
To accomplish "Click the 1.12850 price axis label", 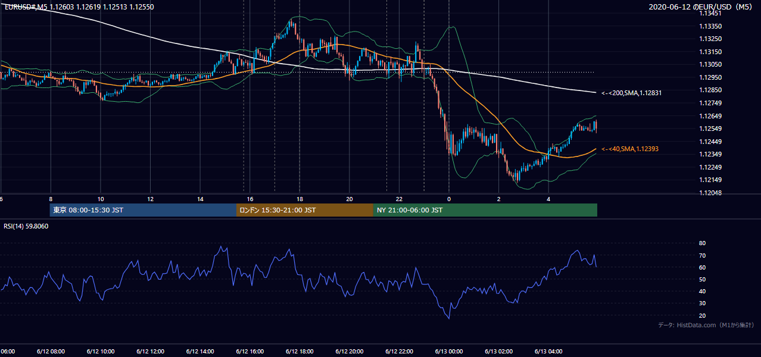I will [x=710, y=90].
